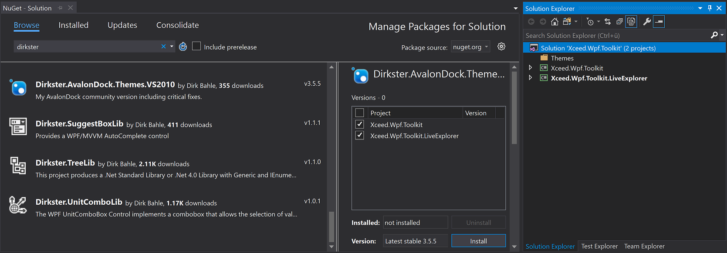
Task: Click the package icon in details pane
Action: pyautogui.click(x=360, y=75)
